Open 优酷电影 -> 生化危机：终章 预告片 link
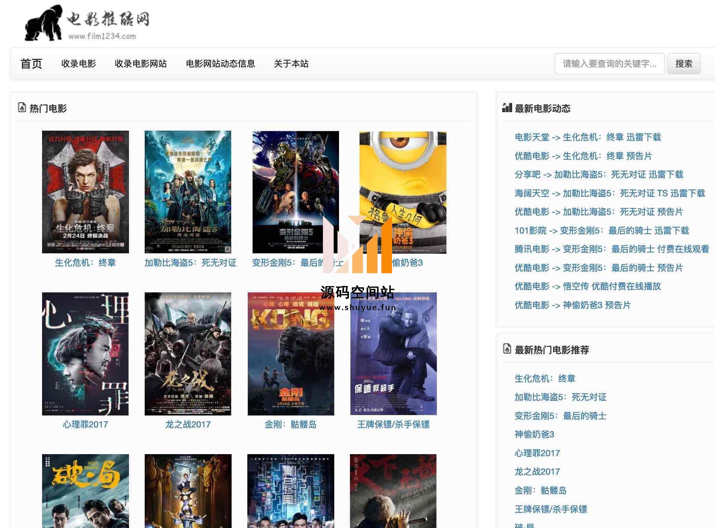This screenshot has width=715, height=528. (x=583, y=156)
